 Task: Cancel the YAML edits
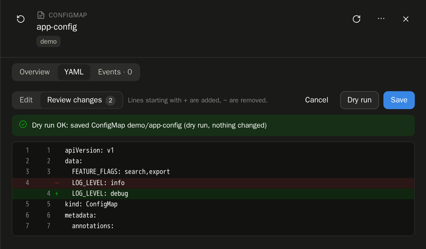(316, 100)
